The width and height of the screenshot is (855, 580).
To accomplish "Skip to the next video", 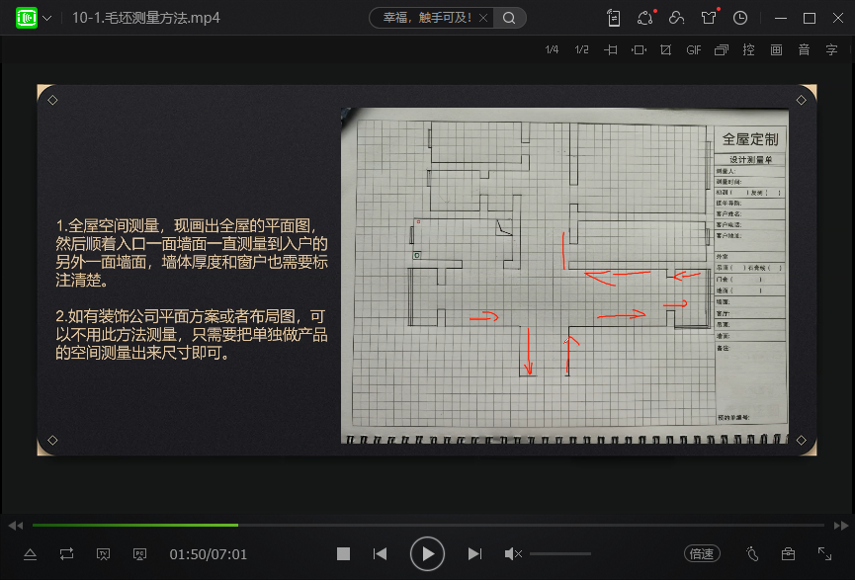I will pos(474,554).
